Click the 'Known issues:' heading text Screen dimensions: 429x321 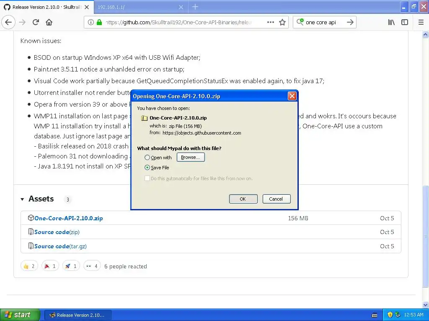pyautogui.click(x=41, y=41)
